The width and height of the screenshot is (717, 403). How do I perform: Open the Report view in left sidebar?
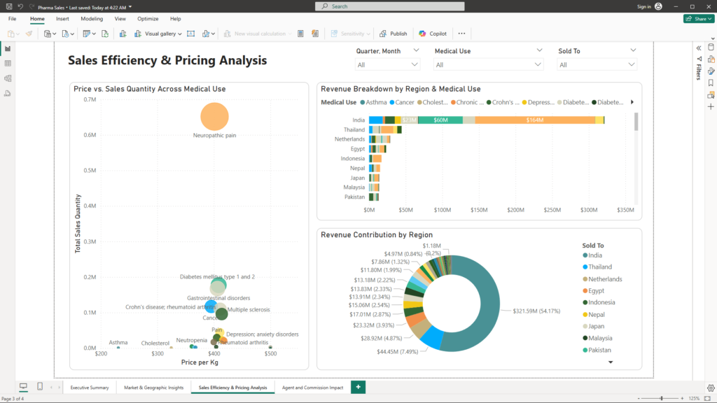point(8,48)
